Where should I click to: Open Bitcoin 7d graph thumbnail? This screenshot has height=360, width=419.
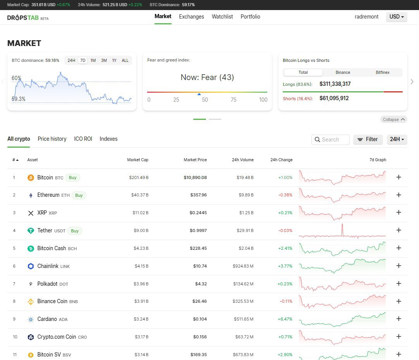[342, 177]
